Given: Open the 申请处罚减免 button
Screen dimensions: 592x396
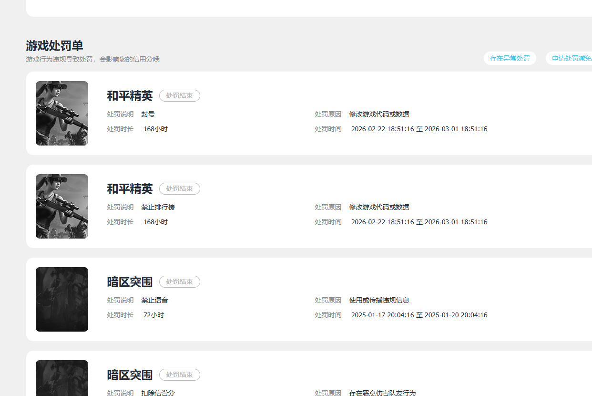Looking at the screenshot, I should click(570, 58).
